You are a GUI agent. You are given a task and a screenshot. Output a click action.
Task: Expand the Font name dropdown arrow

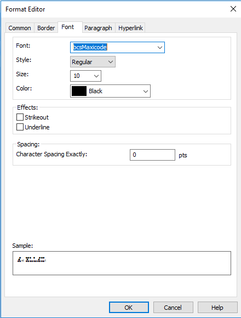coord(160,48)
